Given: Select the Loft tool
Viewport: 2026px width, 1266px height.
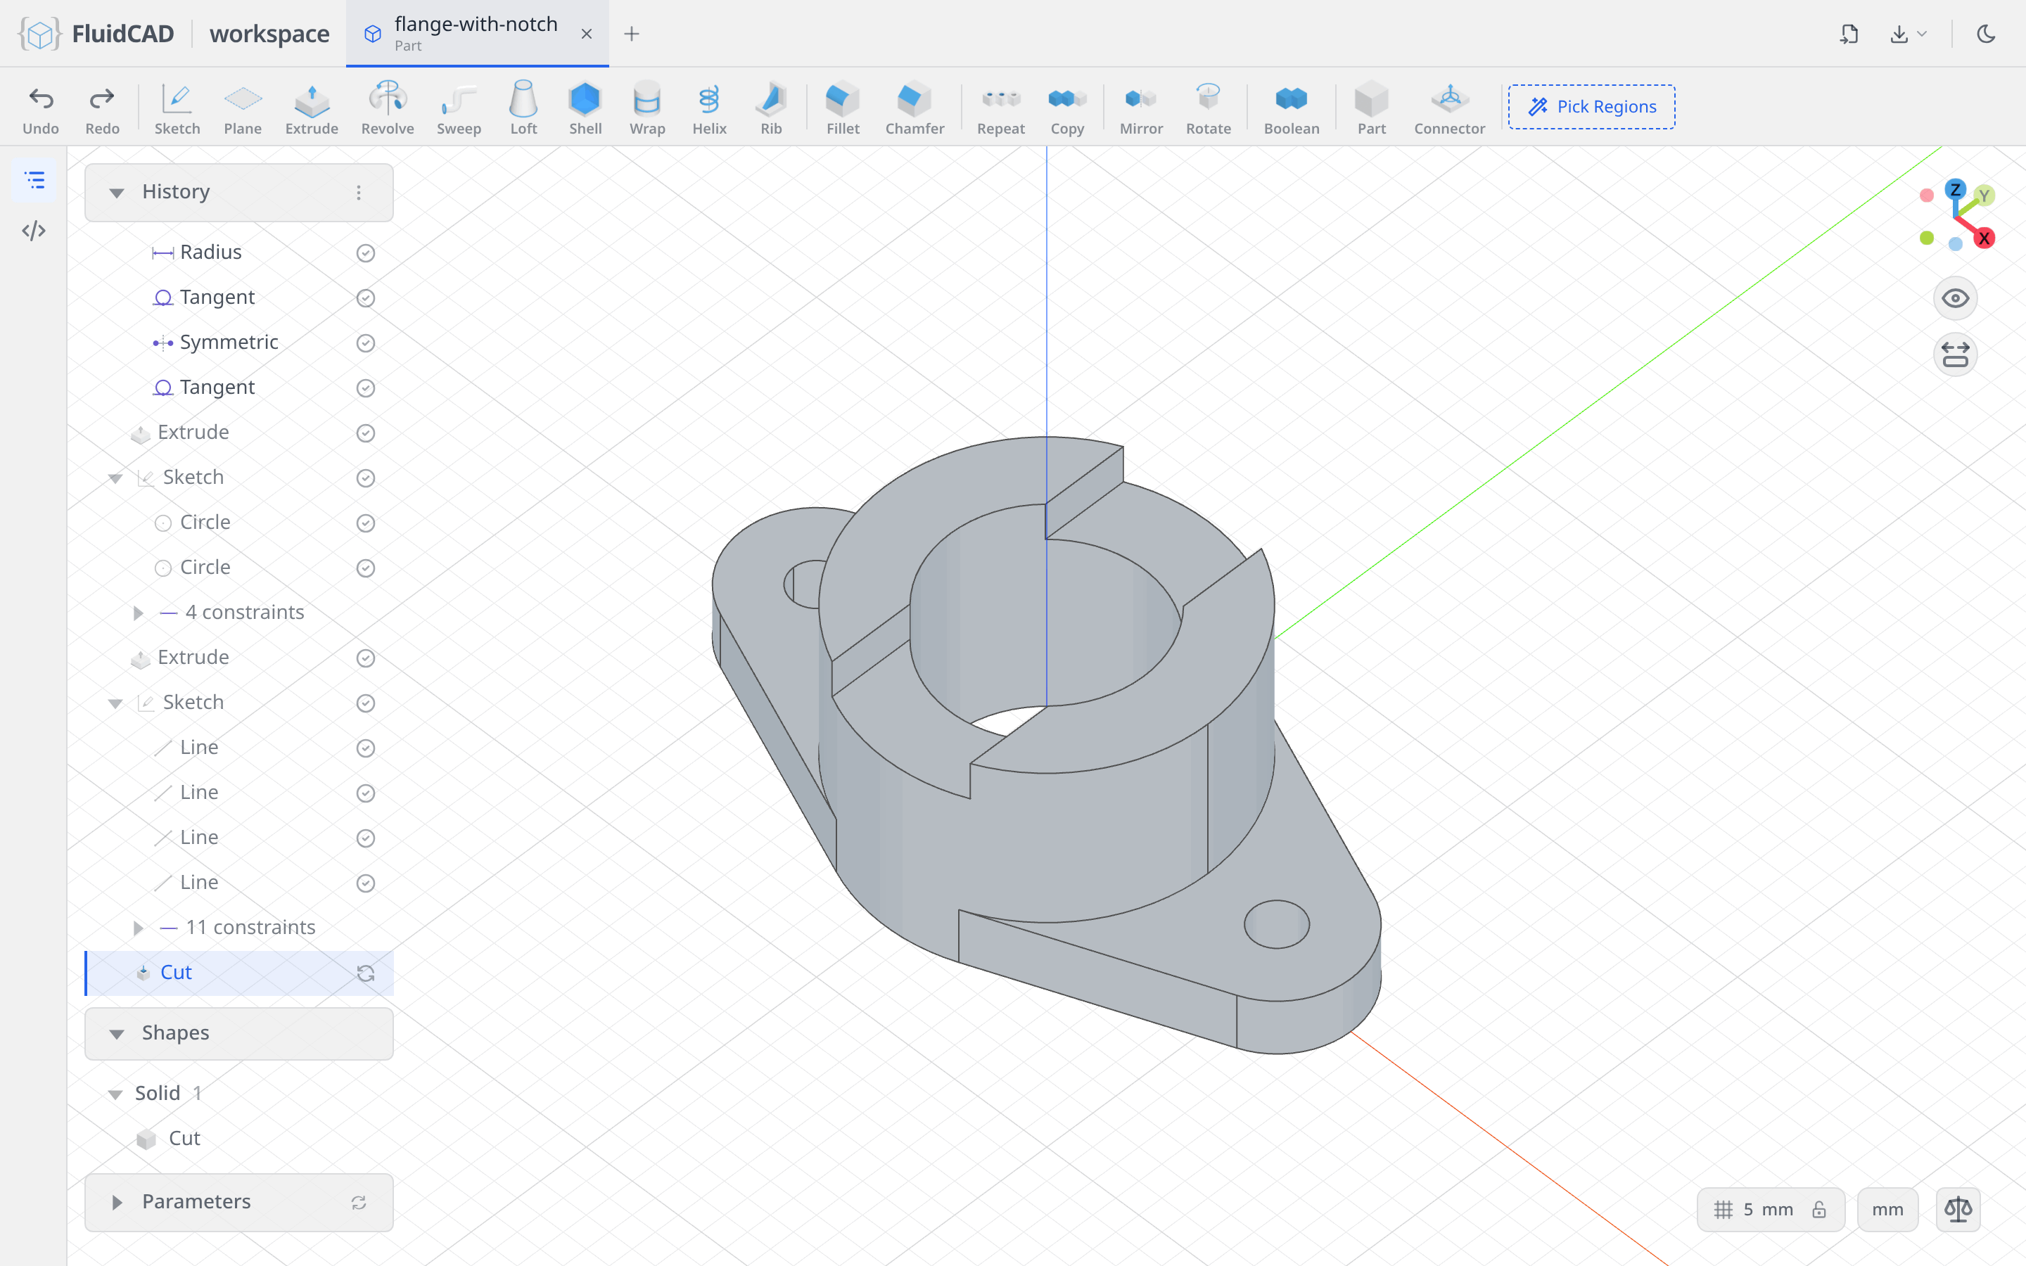Looking at the screenshot, I should tap(523, 107).
